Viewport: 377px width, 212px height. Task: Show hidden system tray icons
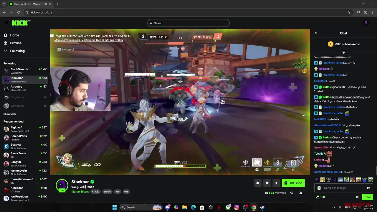[x=333, y=207]
